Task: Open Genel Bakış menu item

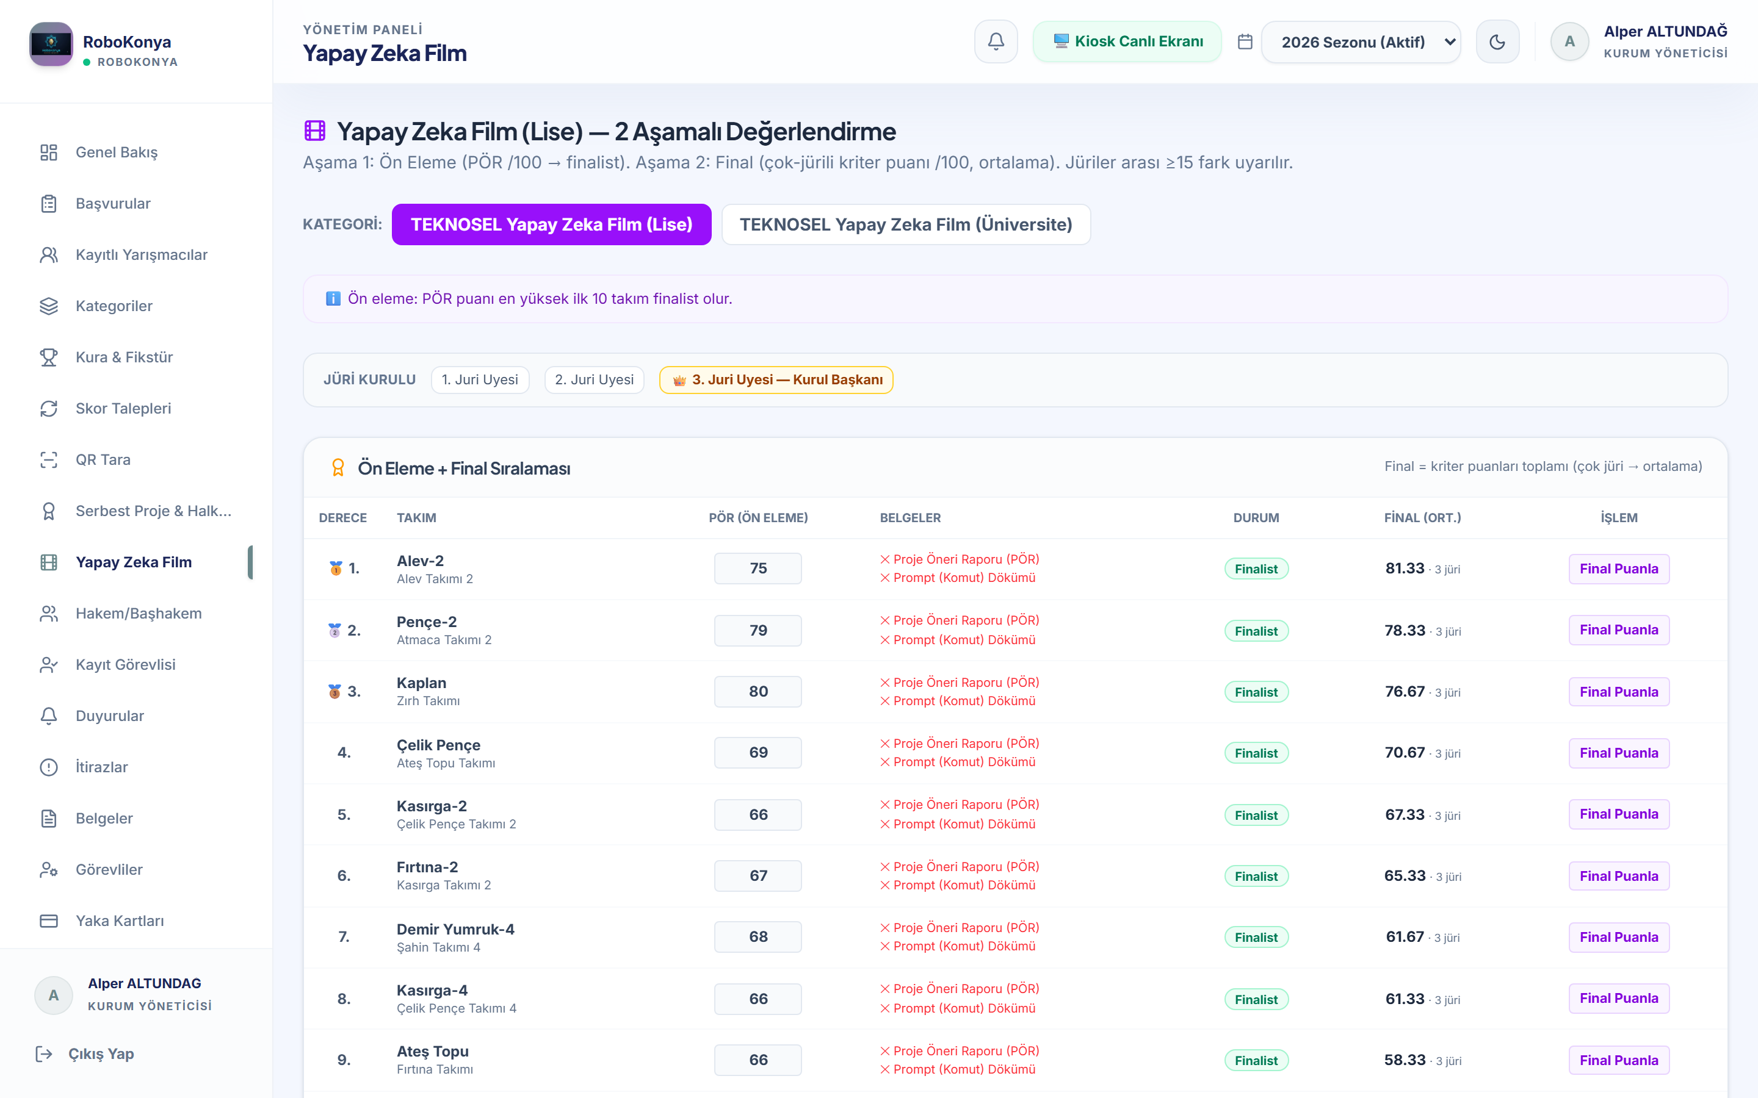Action: [x=136, y=152]
